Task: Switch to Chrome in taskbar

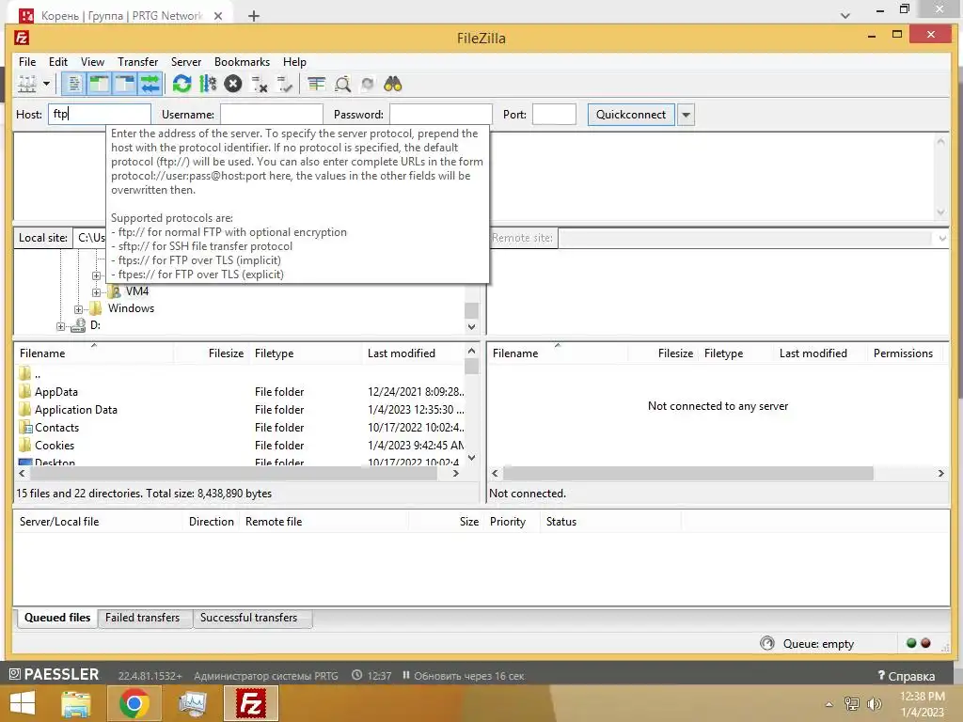Action: (x=134, y=703)
